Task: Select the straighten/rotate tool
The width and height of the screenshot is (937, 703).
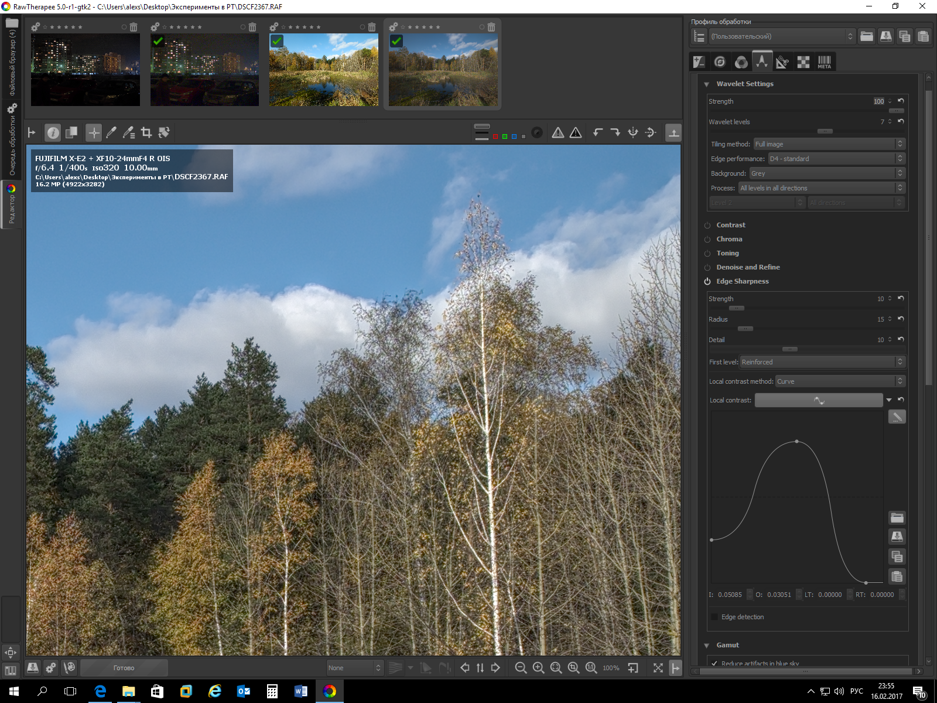Action: pyautogui.click(x=164, y=133)
